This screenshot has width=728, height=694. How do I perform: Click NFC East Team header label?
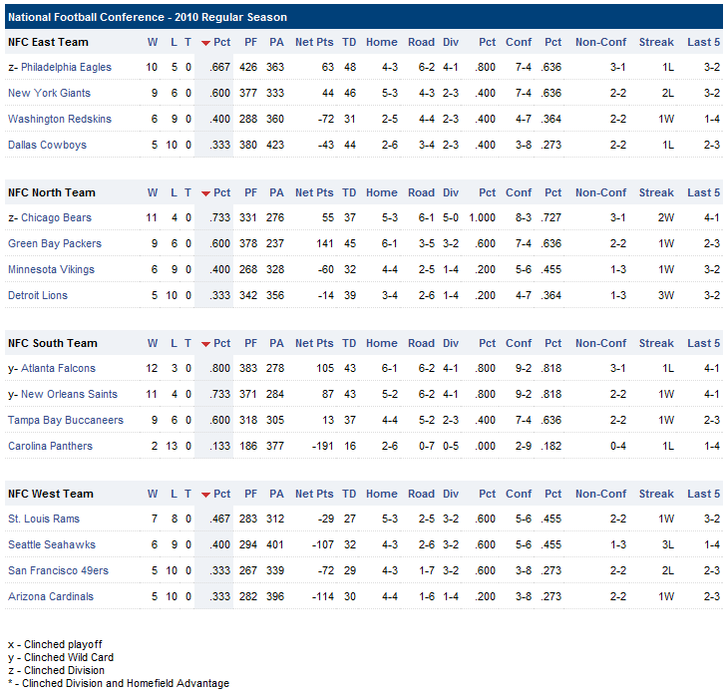48,42
